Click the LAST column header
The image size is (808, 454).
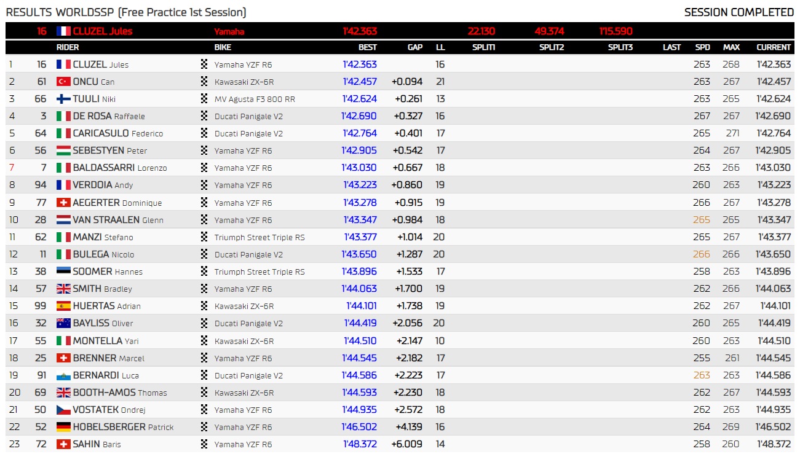coord(672,47)
